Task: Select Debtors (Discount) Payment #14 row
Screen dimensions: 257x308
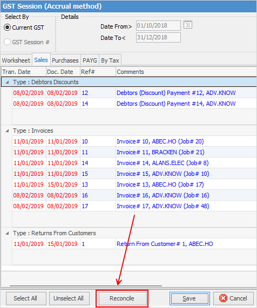Action: pyautogui.click(x=134, y=104)
